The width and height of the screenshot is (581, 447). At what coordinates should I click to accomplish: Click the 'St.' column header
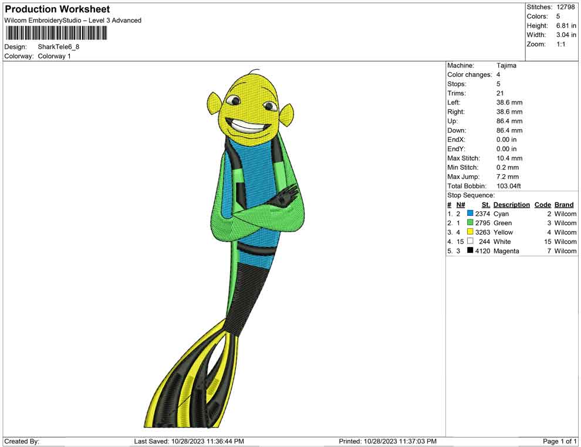[x=486, y=205]
